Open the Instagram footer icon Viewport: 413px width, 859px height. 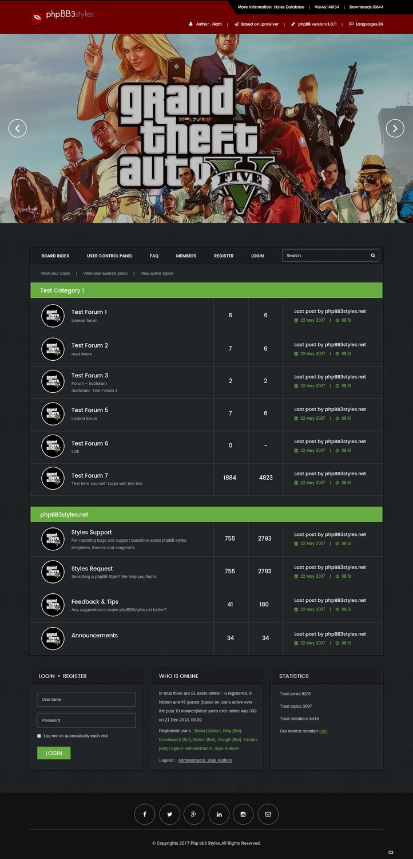pos(243,814)
